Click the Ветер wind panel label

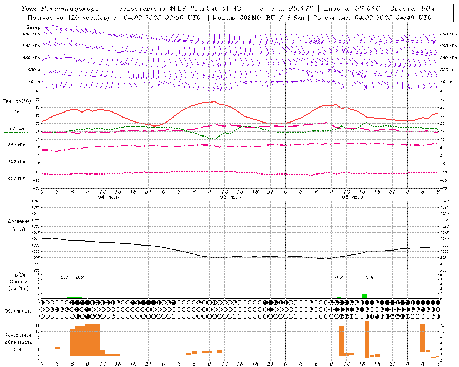pyautogui.click(x=33, y=27)
